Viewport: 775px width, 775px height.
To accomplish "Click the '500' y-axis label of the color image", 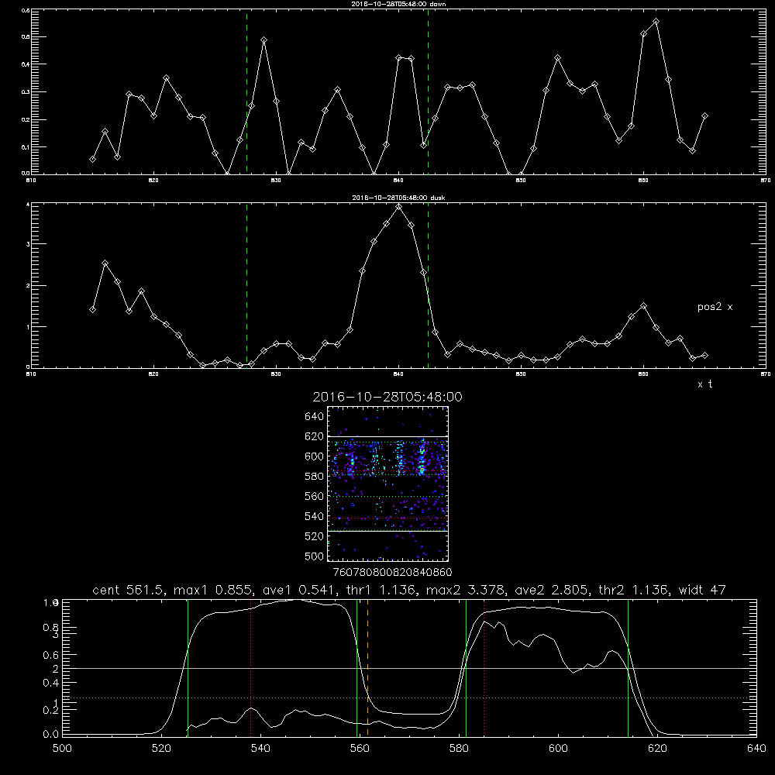I will tap(315, 556).
